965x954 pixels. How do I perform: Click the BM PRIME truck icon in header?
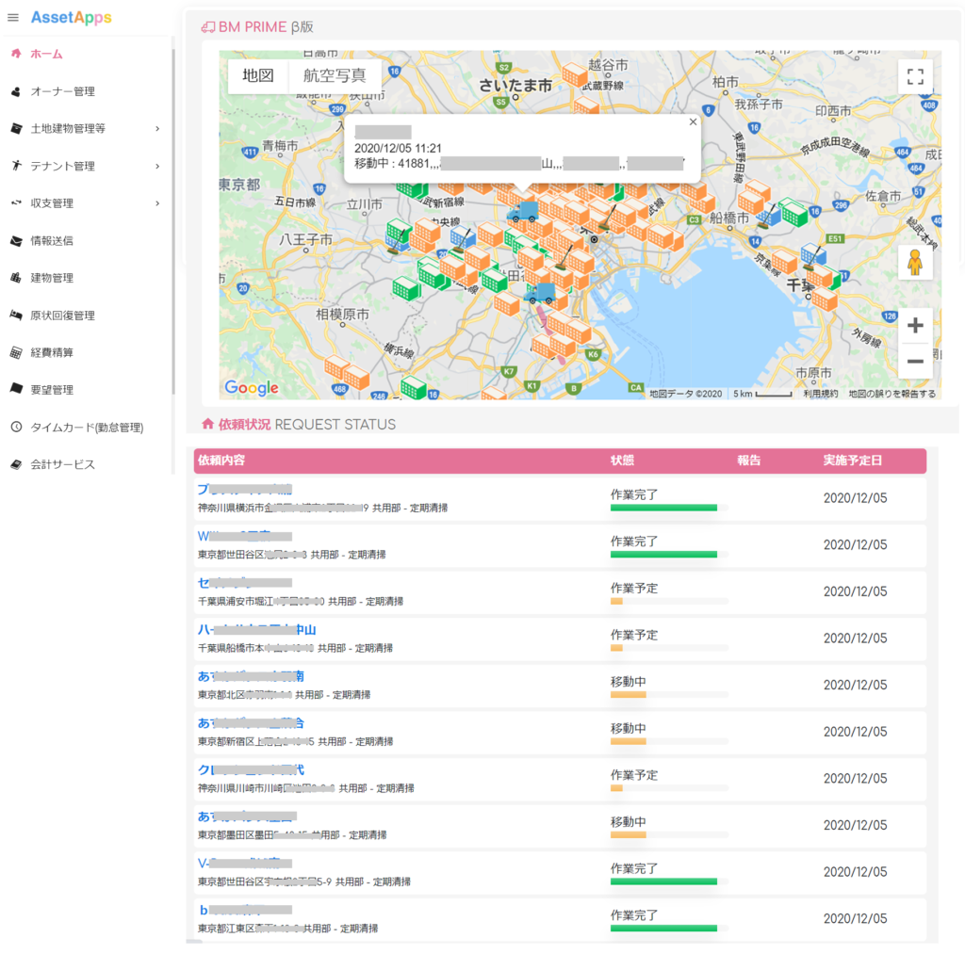pos(208,27)
